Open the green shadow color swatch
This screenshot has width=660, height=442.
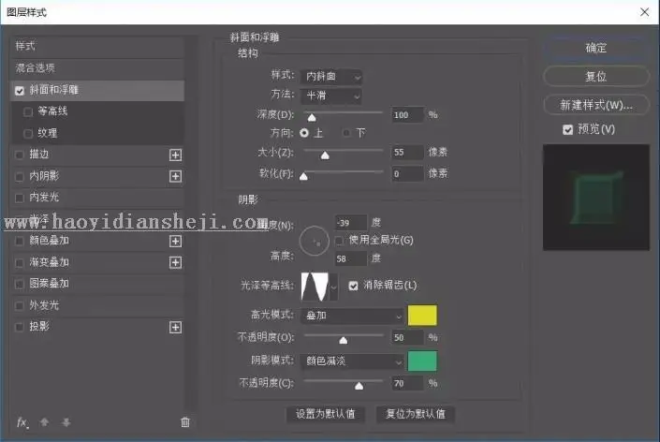coord(422,361)
